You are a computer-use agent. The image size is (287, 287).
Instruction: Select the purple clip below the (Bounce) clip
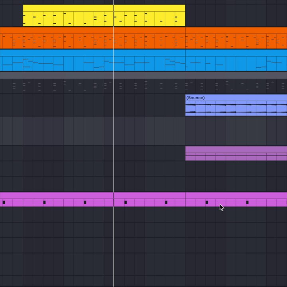pyautogui.click(x=236, y=153)
